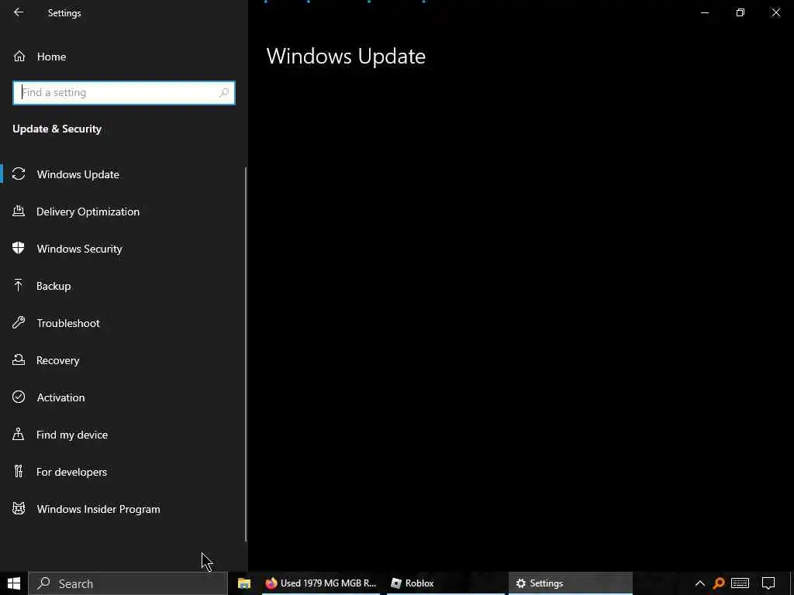Open For developers page

[x=71, y=472]
